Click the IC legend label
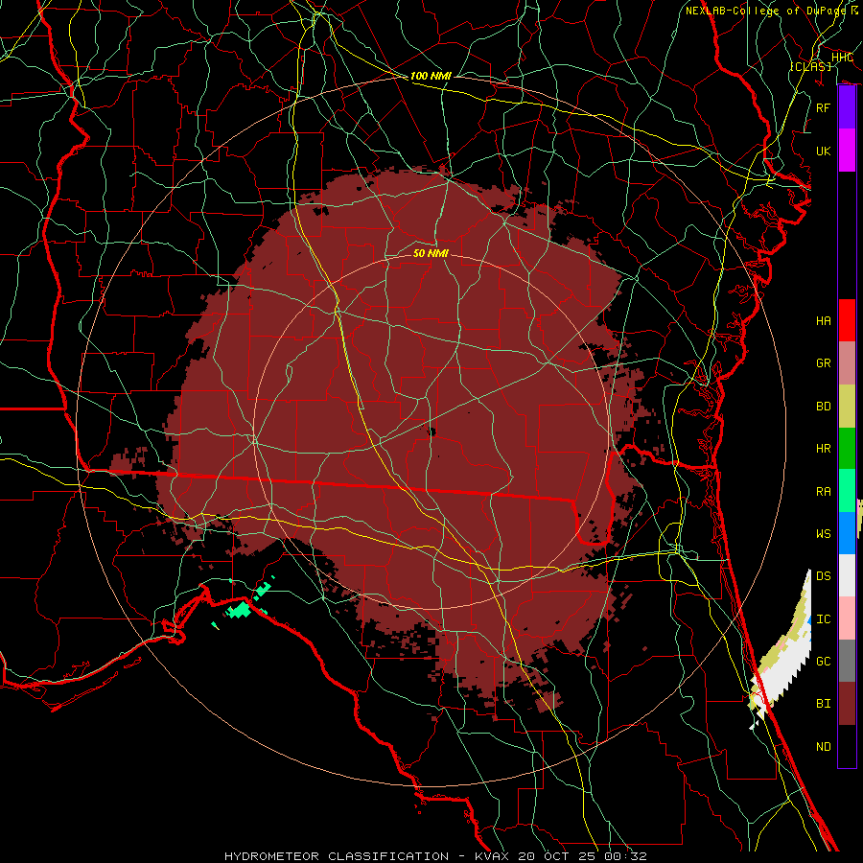This screenshot has width=863, height=863. [x=824, y=618]
